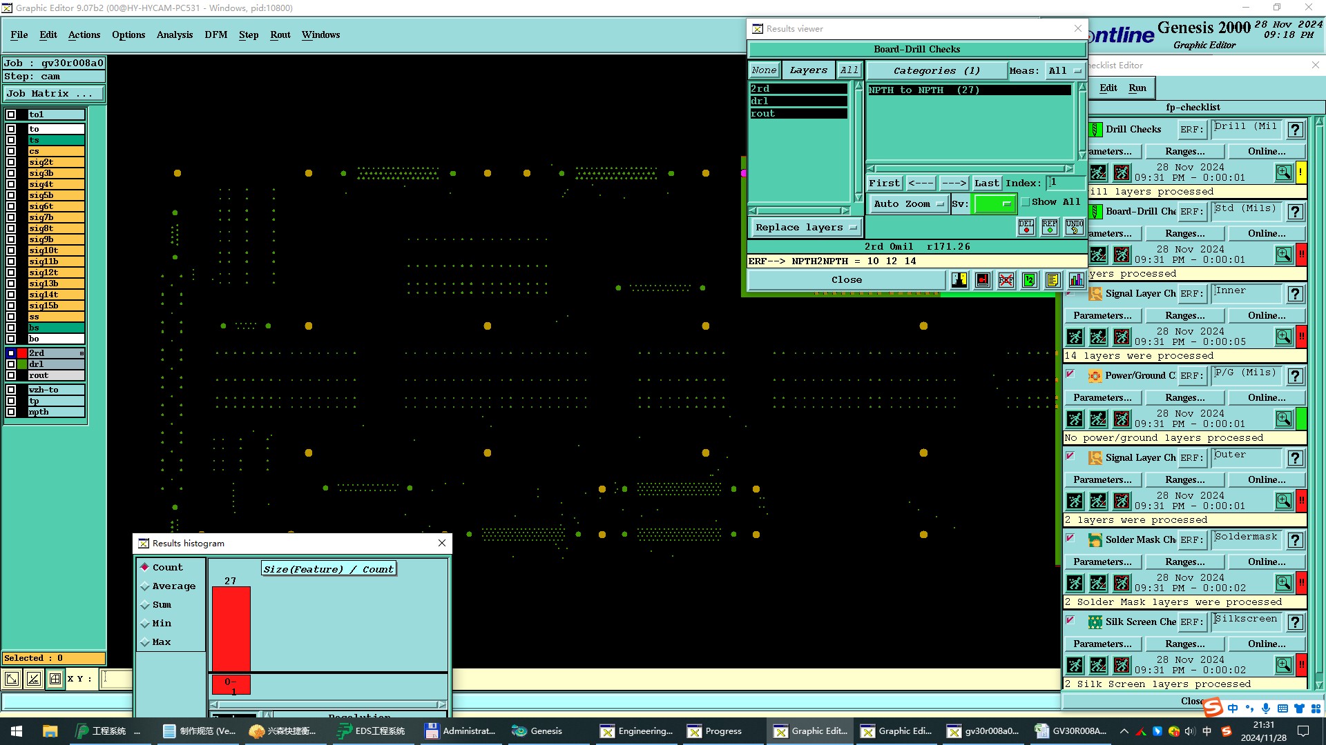
Task: Click the REF green dot icon
Action: point(1050,226)
